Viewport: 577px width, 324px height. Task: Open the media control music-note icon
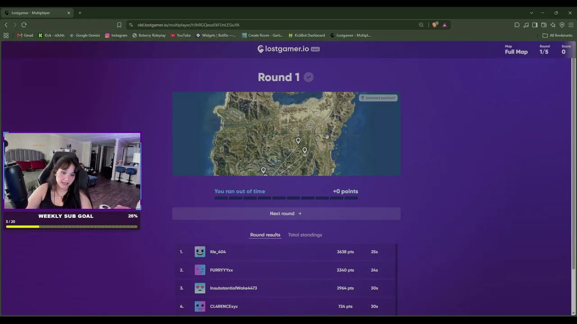pos(526,25)
